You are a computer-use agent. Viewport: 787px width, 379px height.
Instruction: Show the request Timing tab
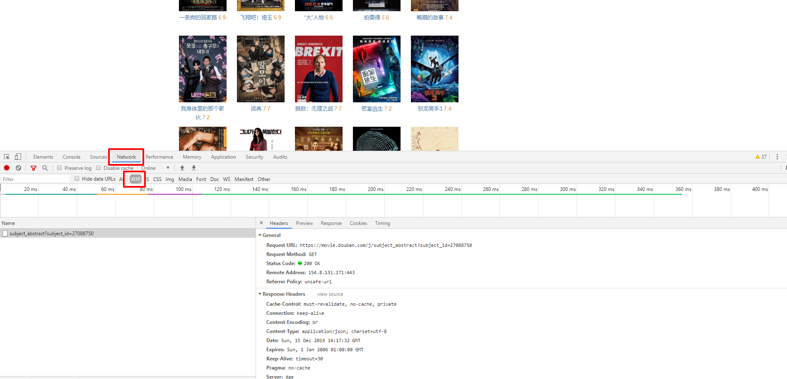[383, 223]
